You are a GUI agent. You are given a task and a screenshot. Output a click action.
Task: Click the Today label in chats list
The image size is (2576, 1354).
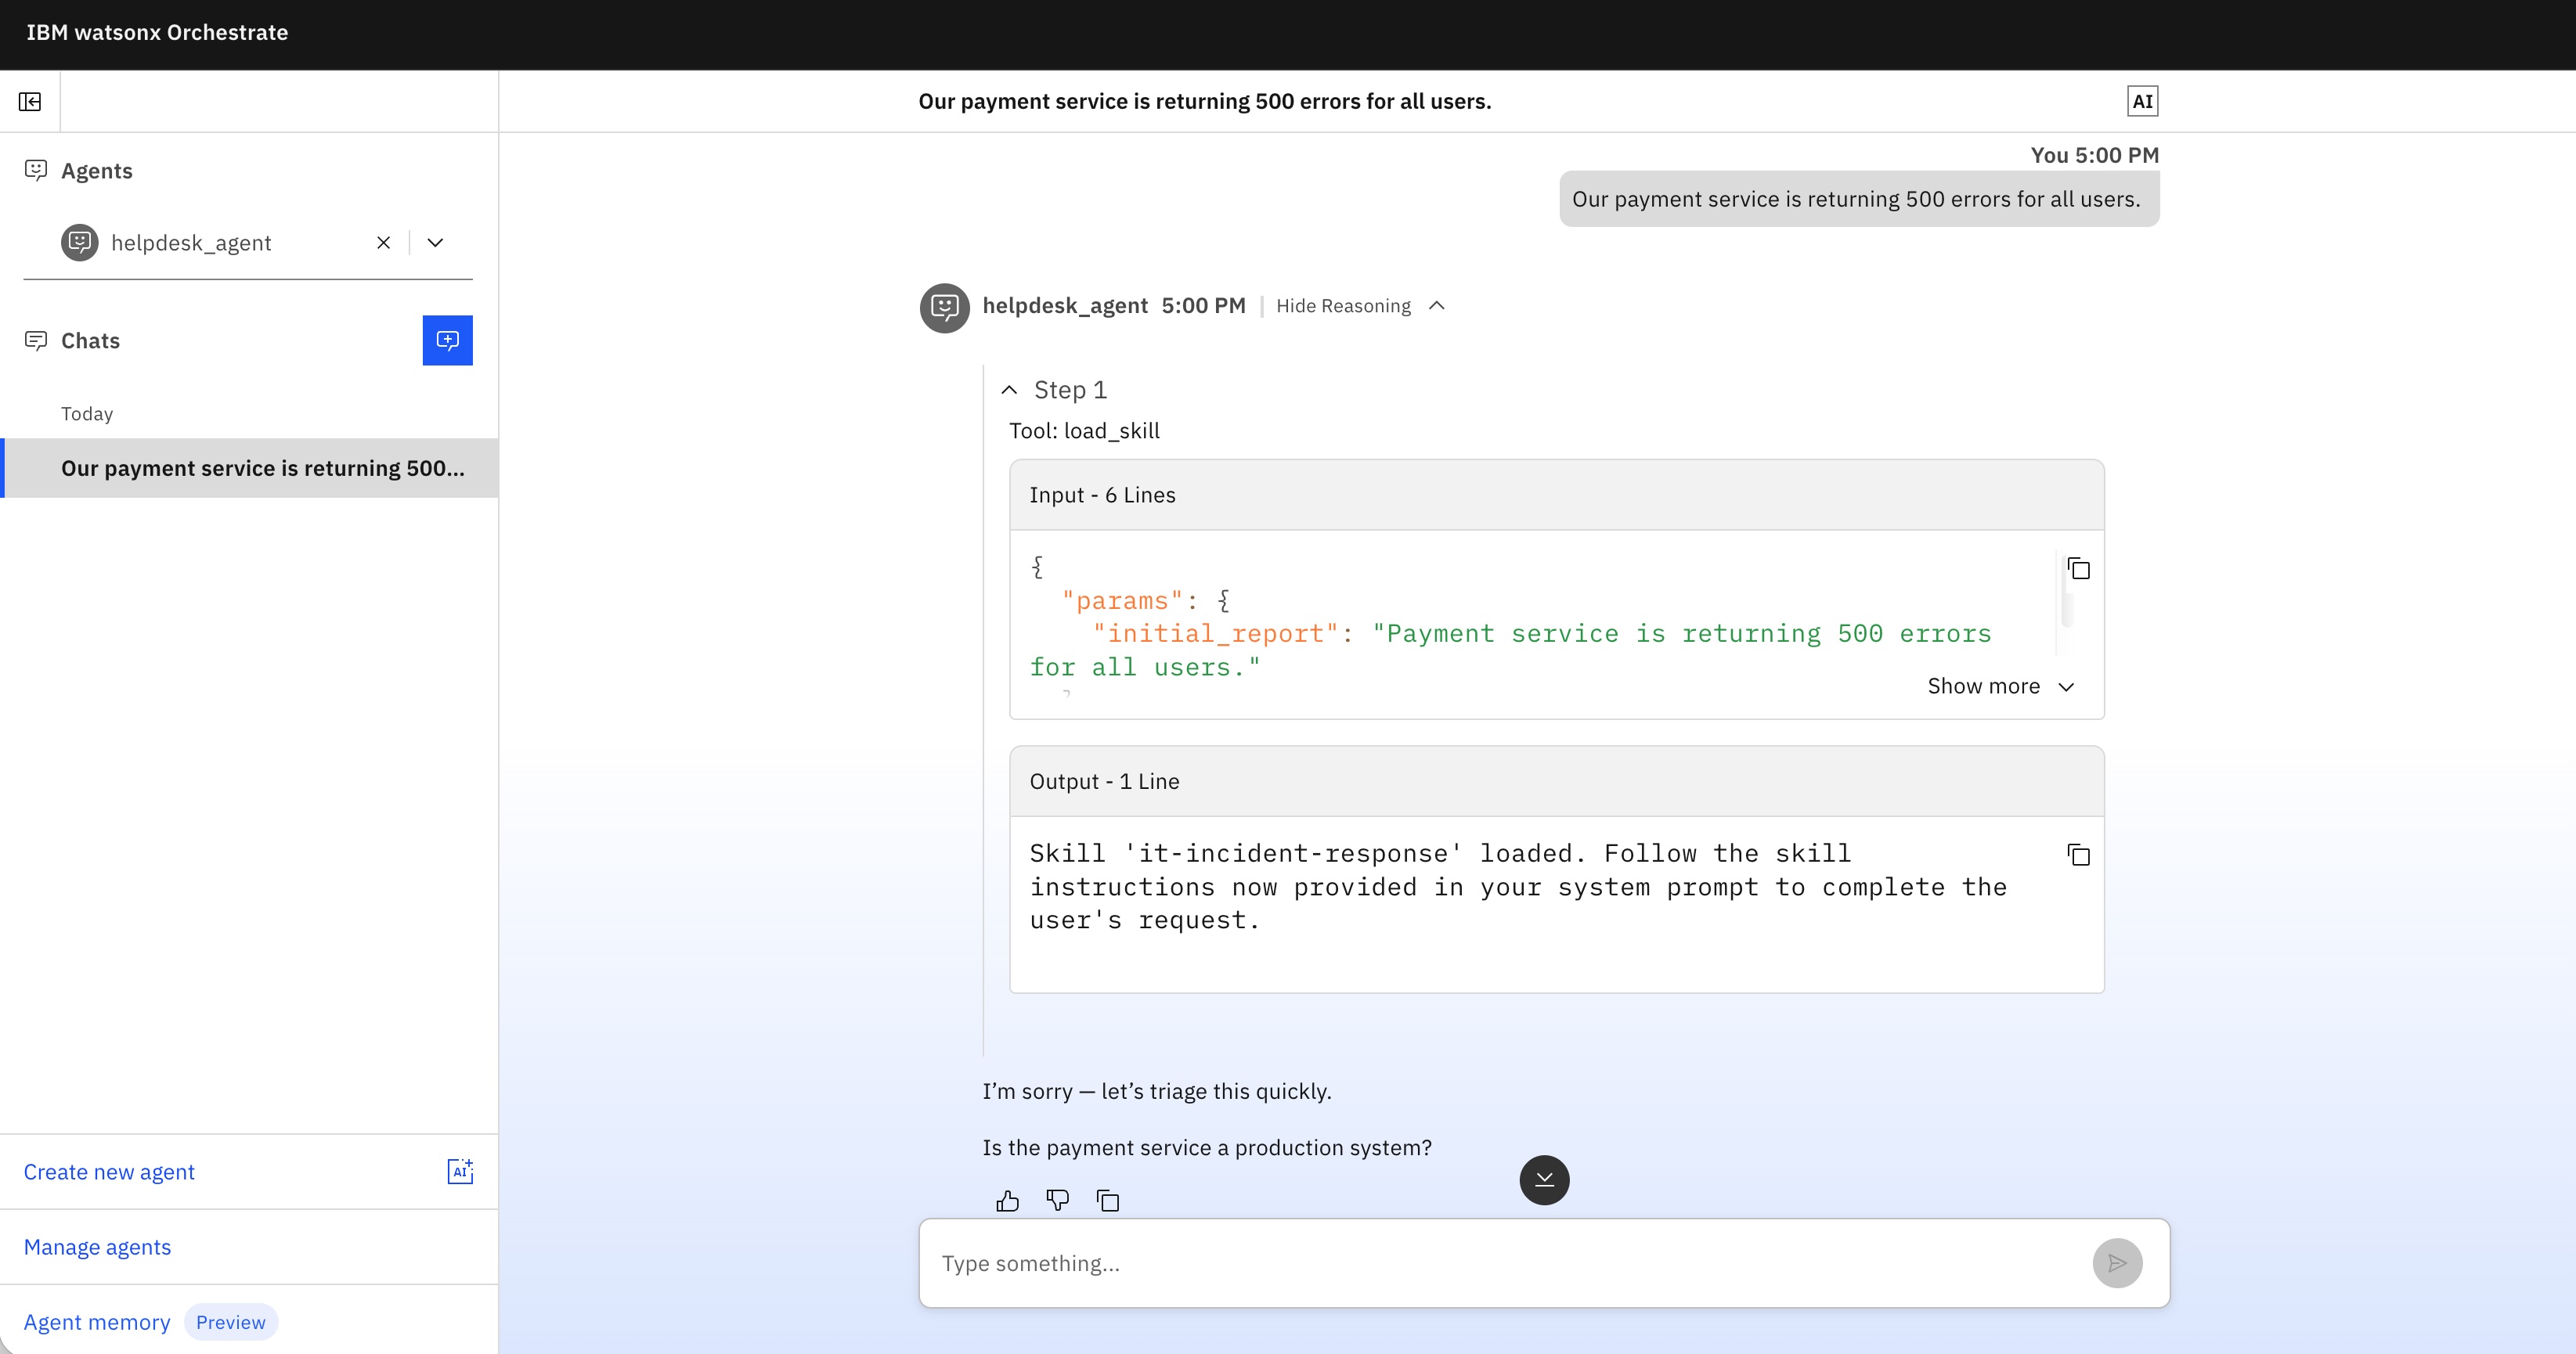(x=87, y=414)
